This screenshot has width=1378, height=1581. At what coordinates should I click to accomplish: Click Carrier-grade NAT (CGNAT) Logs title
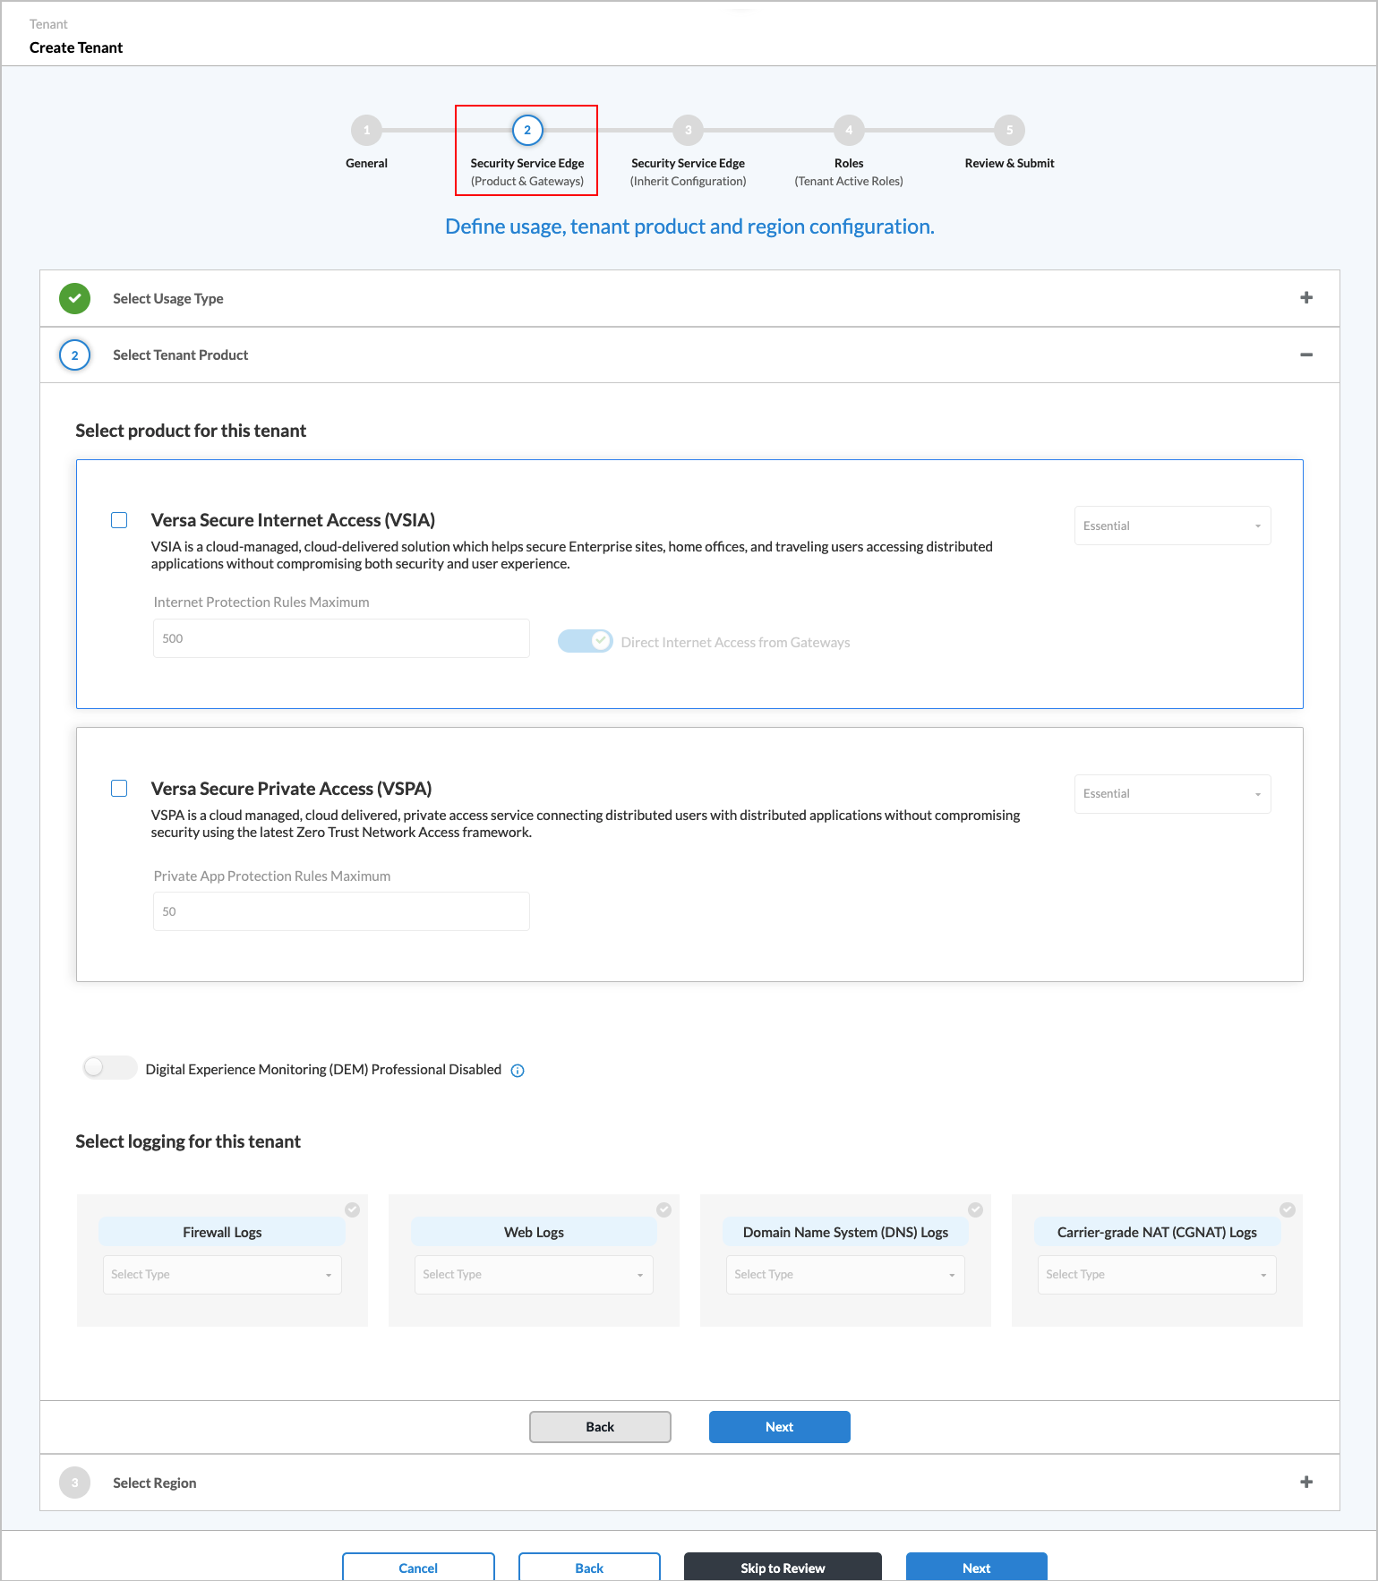tap(1157, 1232)
